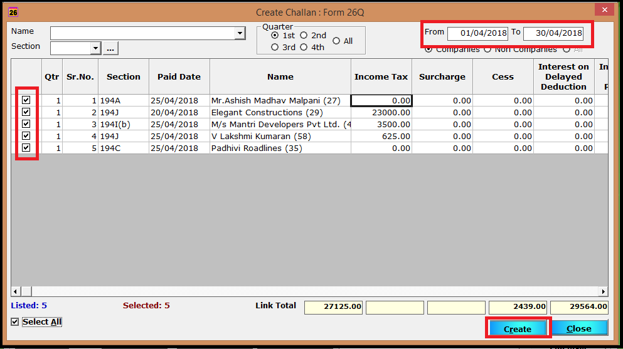
Task: Click income tax 23000.00 cell
Action: click(381, 112)
